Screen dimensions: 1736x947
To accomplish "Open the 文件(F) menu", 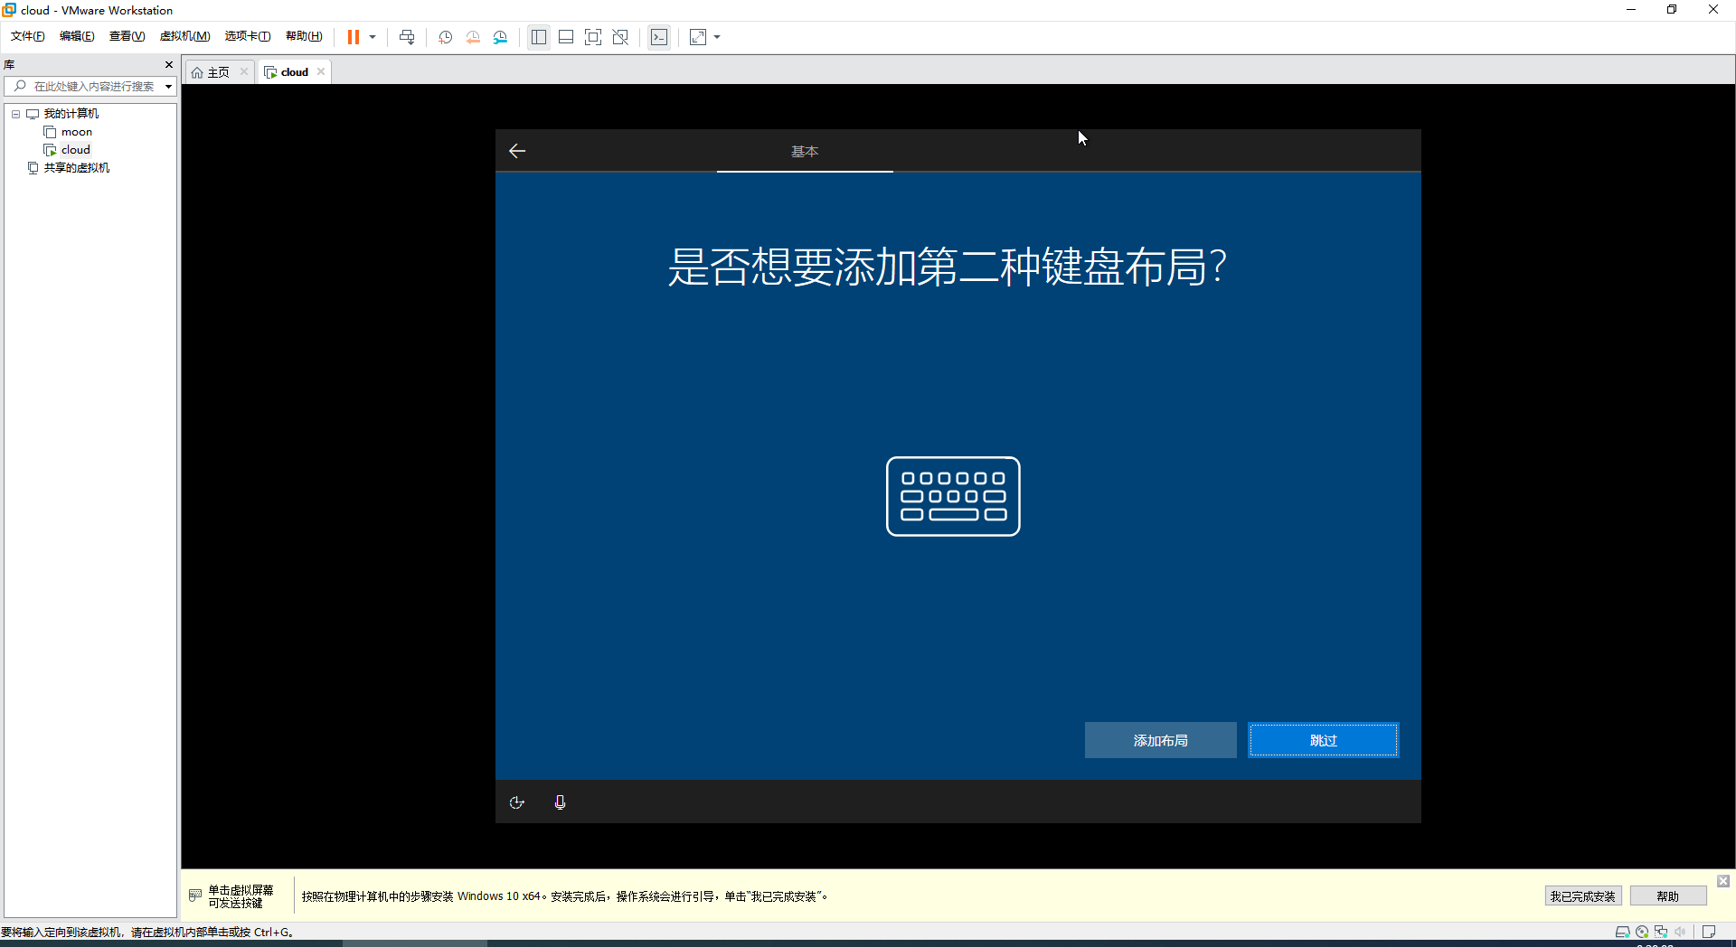I will 27,36.
